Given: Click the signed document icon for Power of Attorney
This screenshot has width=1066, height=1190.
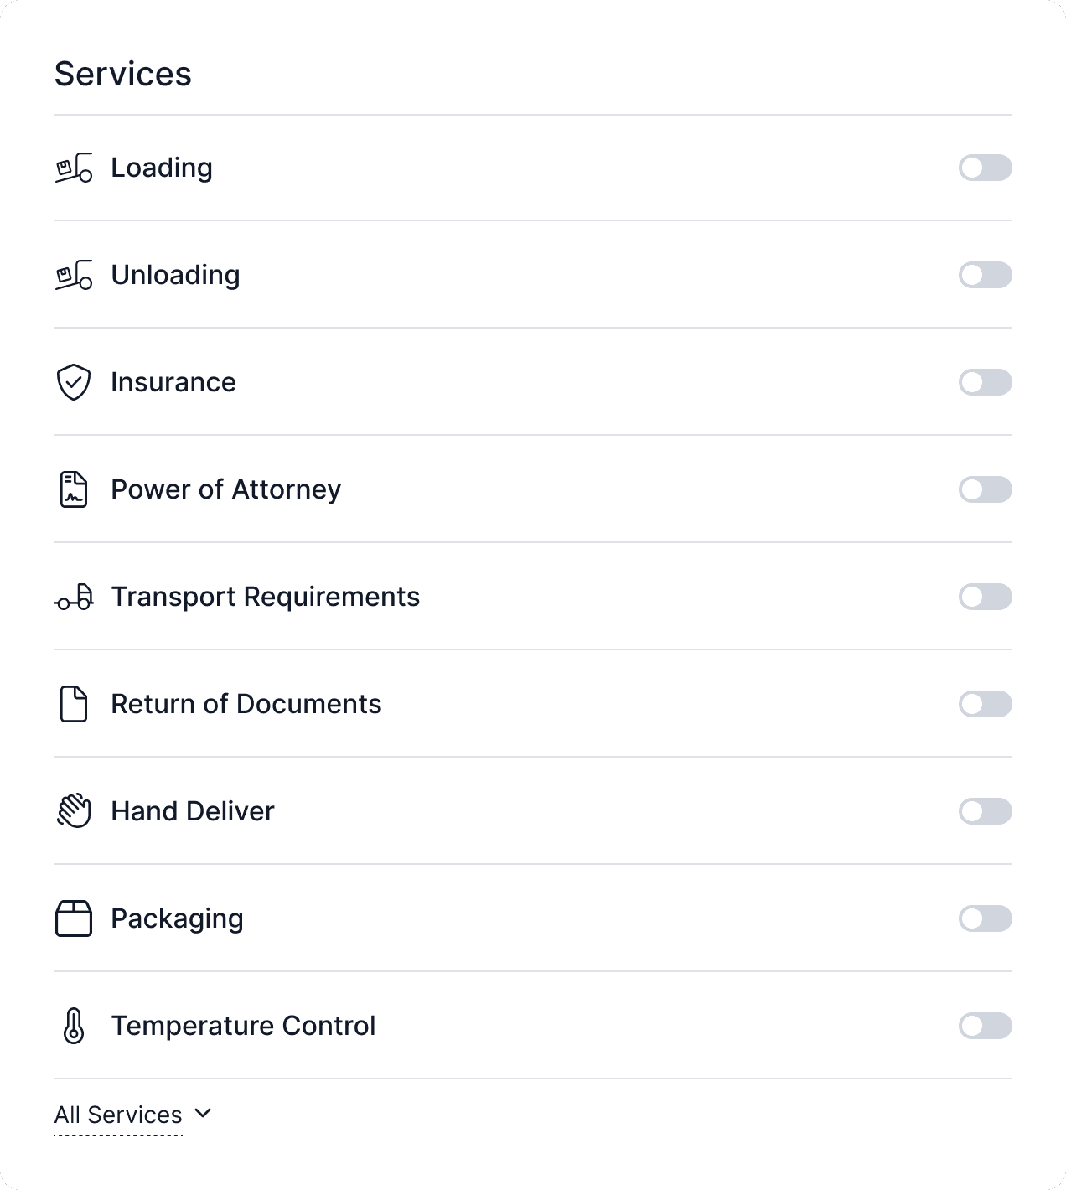Looking at the screenshot, I should tap(74, 489).
